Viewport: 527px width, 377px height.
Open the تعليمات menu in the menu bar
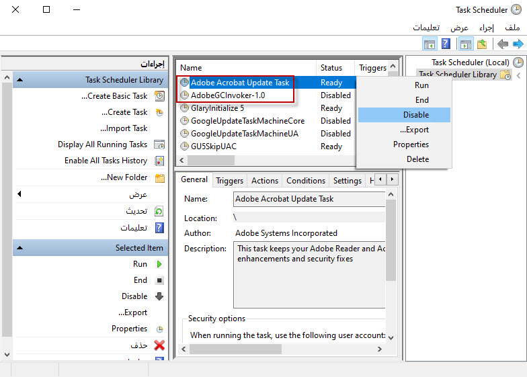click(x=426, y=27)
